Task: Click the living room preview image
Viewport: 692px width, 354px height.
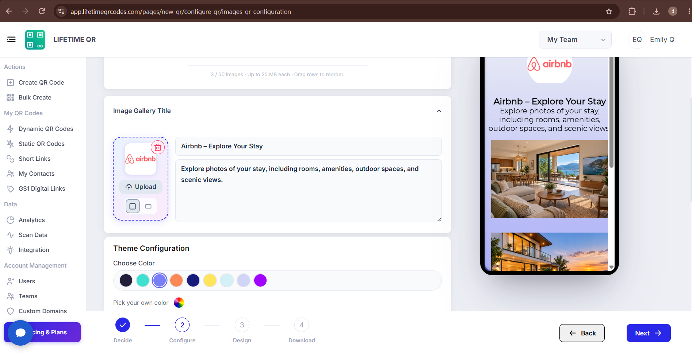Action: pyautogui.click(x=550, y=179)
